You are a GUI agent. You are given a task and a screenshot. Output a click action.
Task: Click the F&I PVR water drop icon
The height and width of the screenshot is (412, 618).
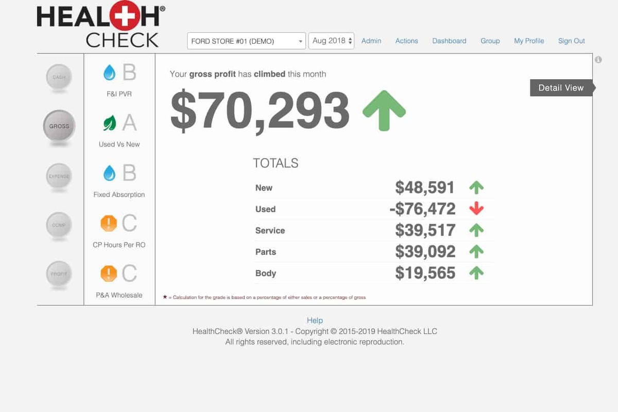(110, 74)
